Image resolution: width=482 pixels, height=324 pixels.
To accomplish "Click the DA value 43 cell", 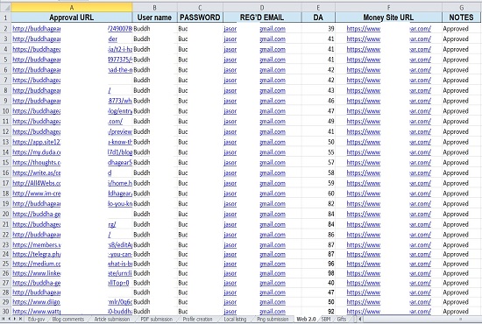I will [x=318, y=90].
